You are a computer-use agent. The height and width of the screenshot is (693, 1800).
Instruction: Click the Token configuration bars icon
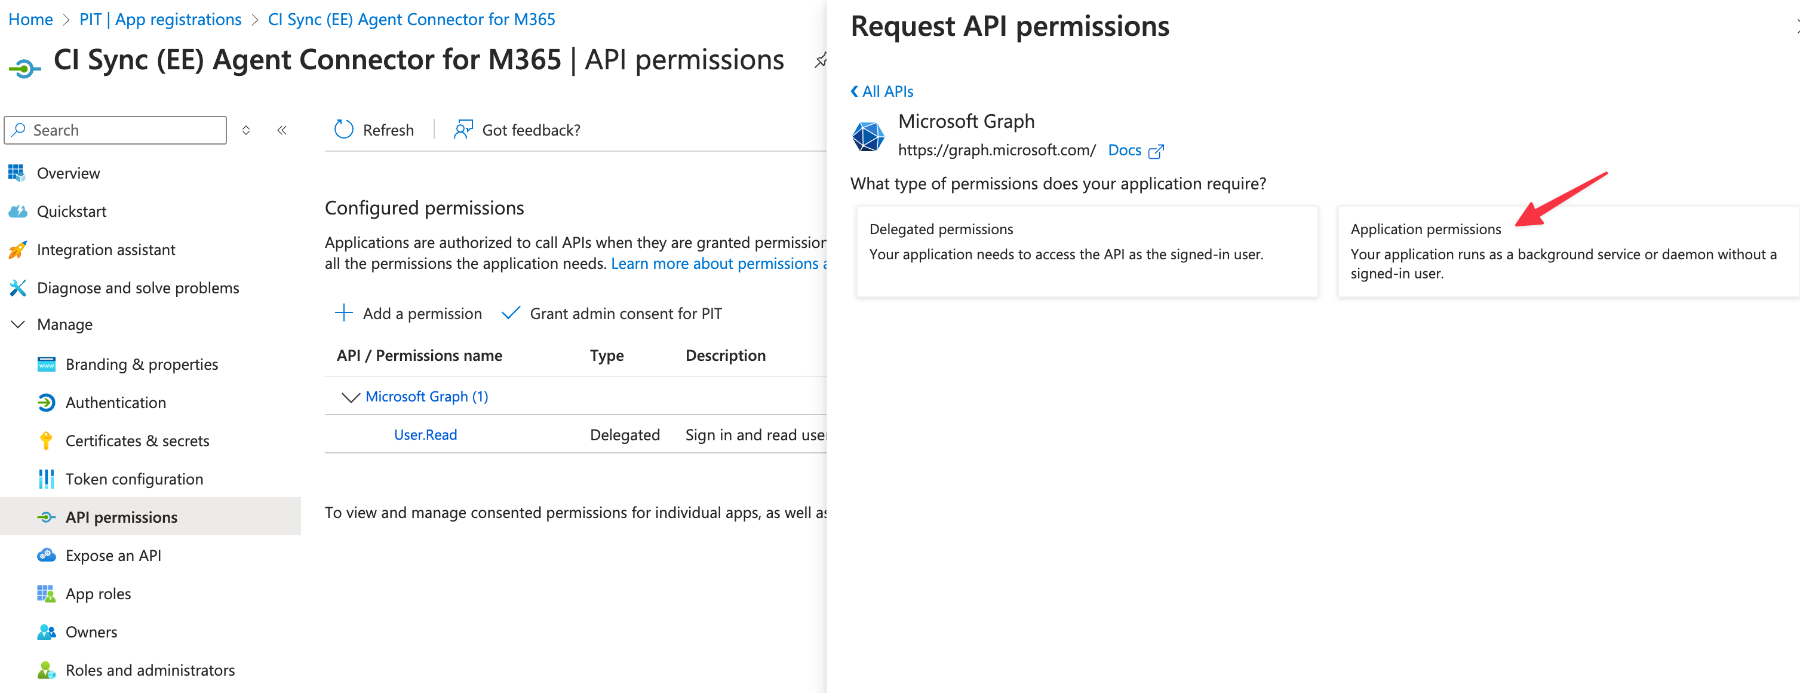[x=46, y=479]
